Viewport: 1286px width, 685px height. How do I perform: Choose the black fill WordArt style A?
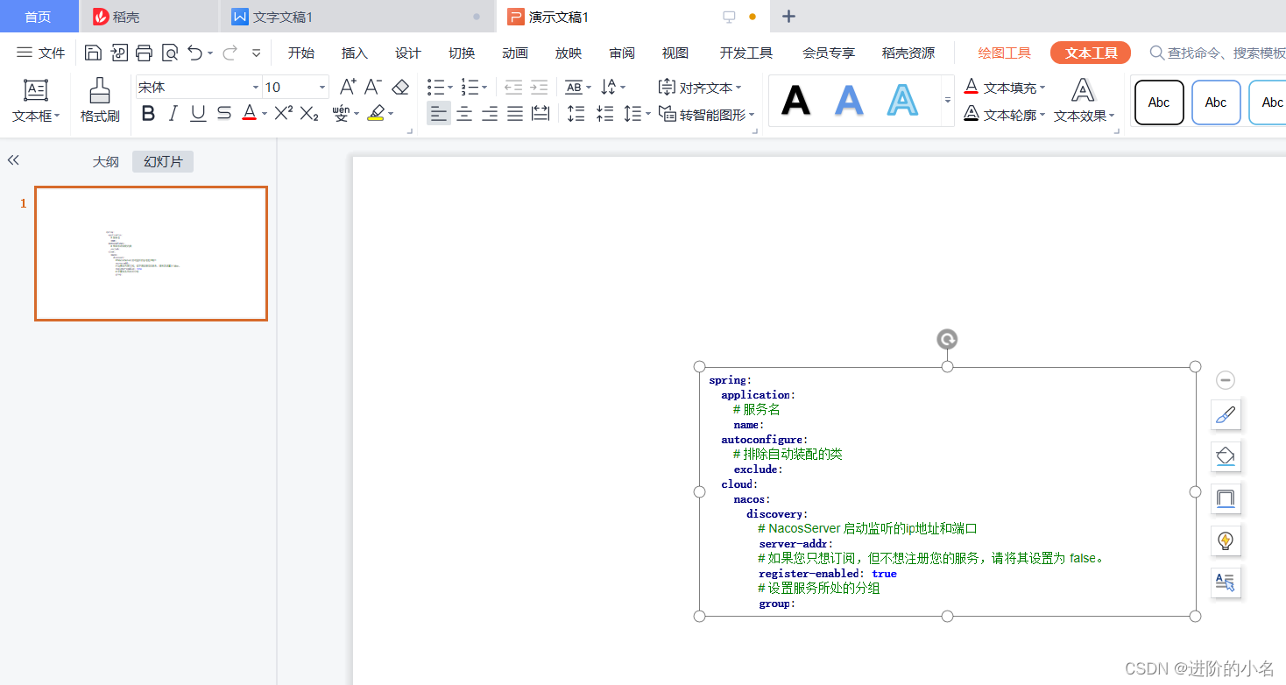(795, 101)
